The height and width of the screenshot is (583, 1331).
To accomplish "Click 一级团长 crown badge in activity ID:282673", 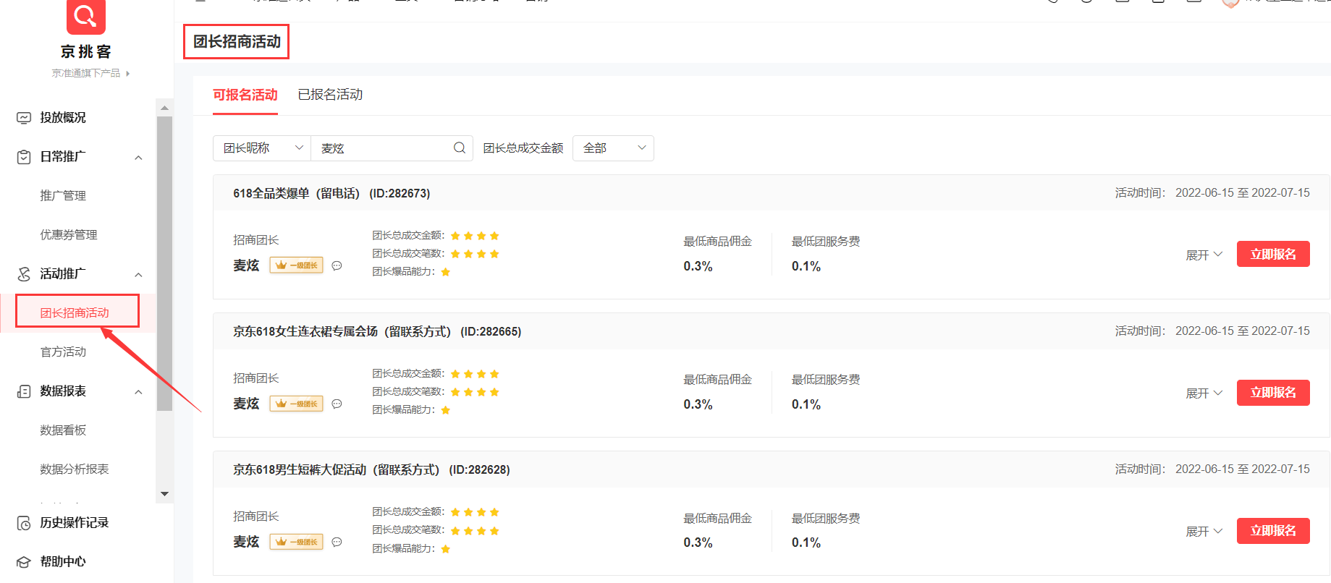I will 297,265.
